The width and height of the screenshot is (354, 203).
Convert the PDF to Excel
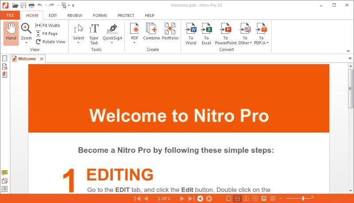[206, 34]
